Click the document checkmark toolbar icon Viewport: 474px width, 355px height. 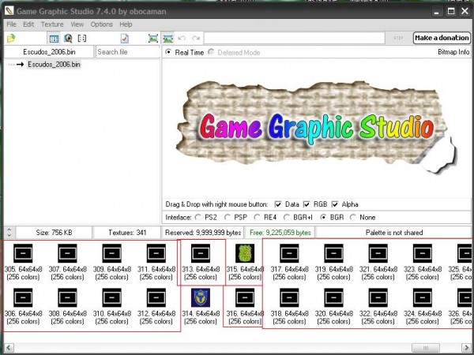[124, 39]
